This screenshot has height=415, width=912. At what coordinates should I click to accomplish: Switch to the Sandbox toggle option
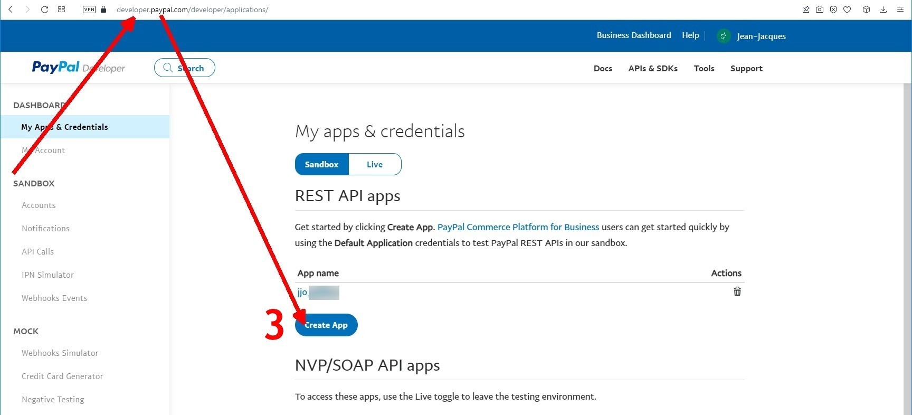point(322,164)
